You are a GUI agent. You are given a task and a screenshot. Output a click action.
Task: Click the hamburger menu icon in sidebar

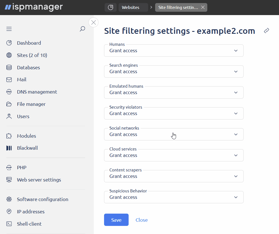(9, 29)
